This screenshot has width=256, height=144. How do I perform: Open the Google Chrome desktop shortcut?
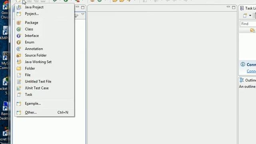4,10
